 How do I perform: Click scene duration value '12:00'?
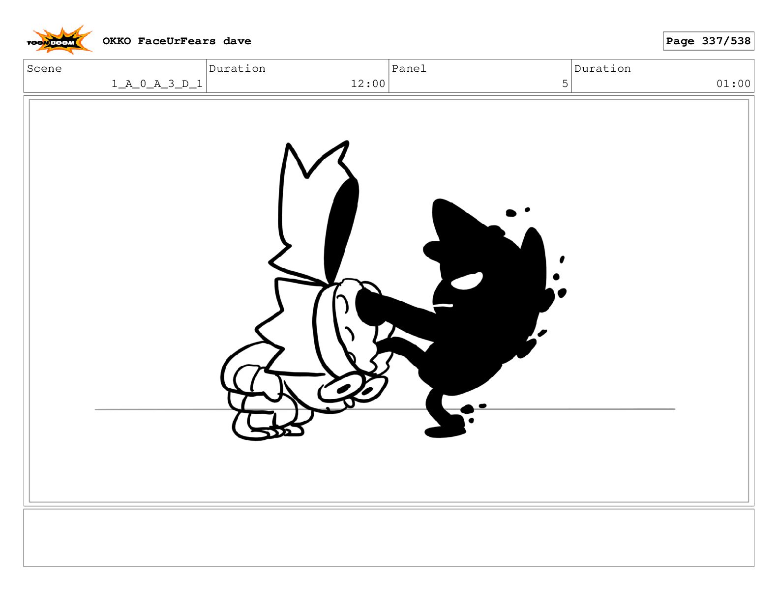click(x=368, y=84)
